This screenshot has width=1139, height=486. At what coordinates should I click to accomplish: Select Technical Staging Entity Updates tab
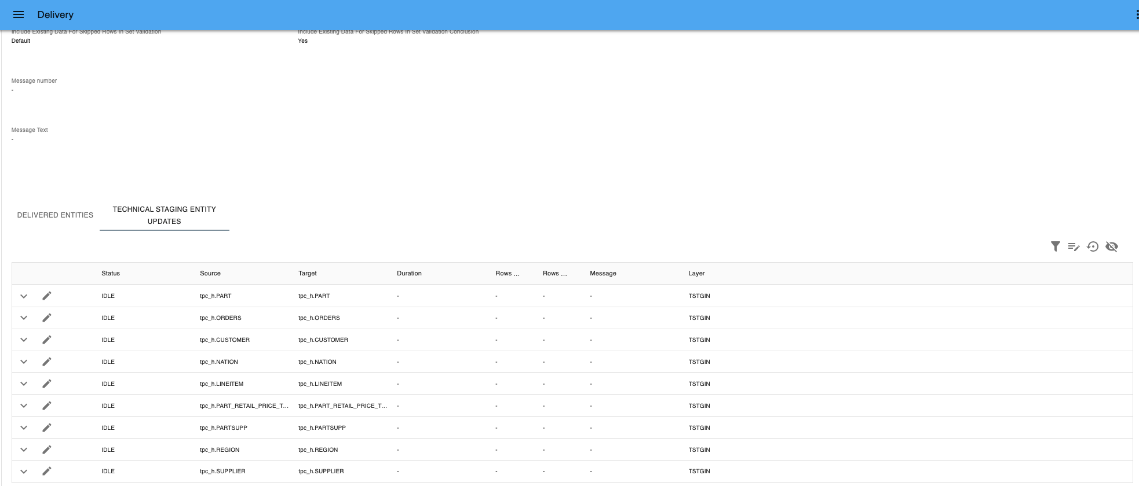(x=165, y=215)
